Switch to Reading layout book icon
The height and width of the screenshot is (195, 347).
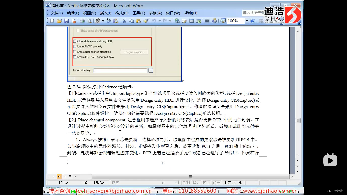261,21
